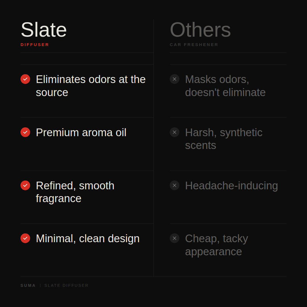This screenshot has width=307, height=307.
Task: Click the Harsh, synthetic scents text
Action: [x=223, y=139]
